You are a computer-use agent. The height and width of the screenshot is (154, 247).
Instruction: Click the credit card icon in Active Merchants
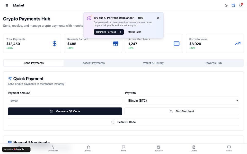click(x=177, y=44)
